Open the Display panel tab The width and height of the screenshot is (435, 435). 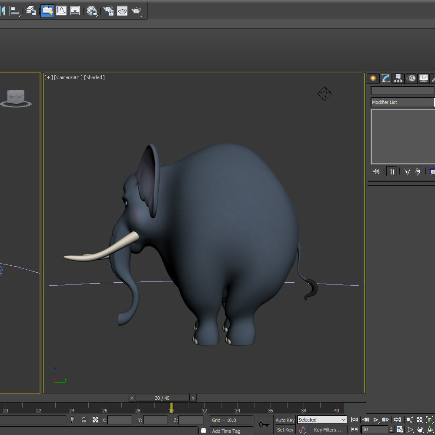(x=423, y=78)
